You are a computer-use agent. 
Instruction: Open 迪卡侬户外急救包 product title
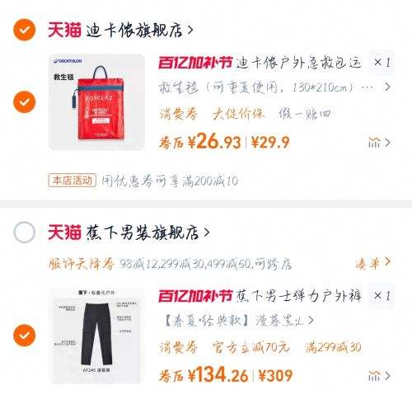pyautogui.click(x=298, y=63)
